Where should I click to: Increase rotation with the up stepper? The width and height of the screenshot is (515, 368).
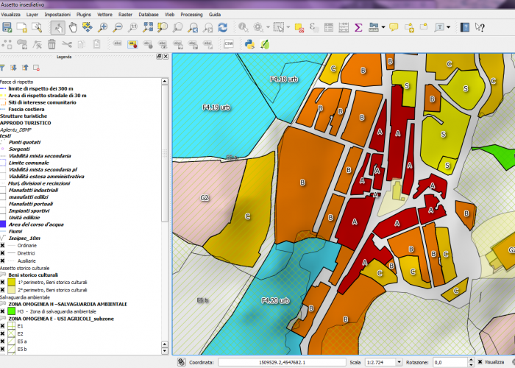pos(471,360)
